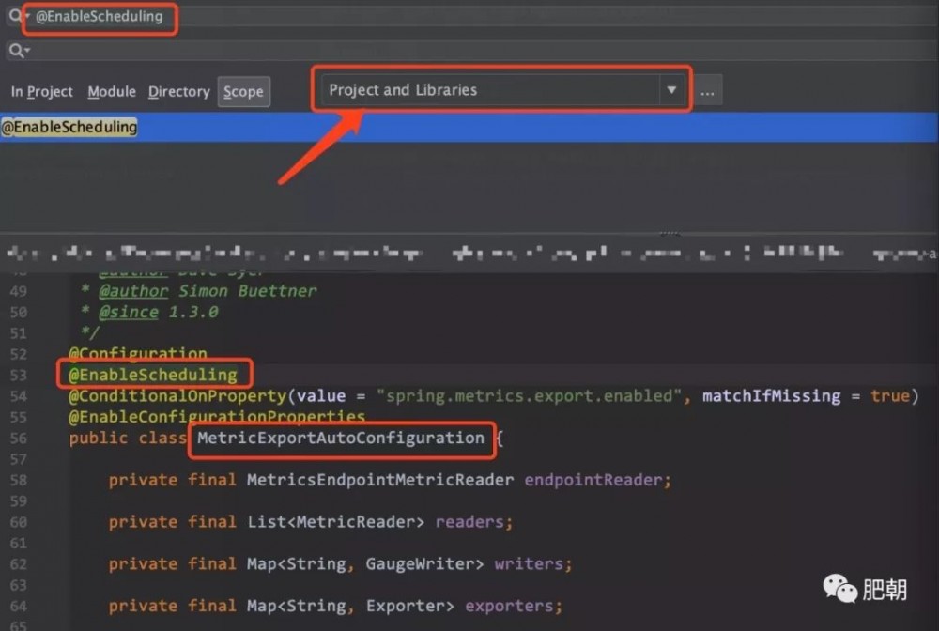Click true value on line 54
The width and height of the screenshot is (939, 631).
[x=890, y=395]
